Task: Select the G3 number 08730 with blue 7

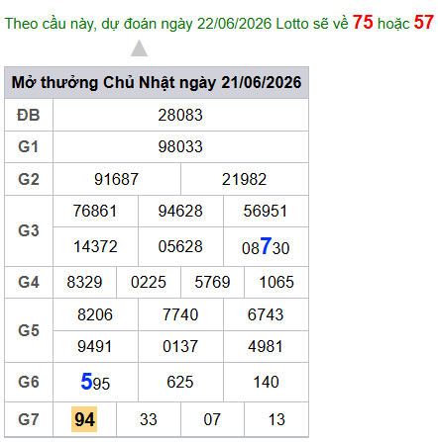Action: [x=266, y=246]
